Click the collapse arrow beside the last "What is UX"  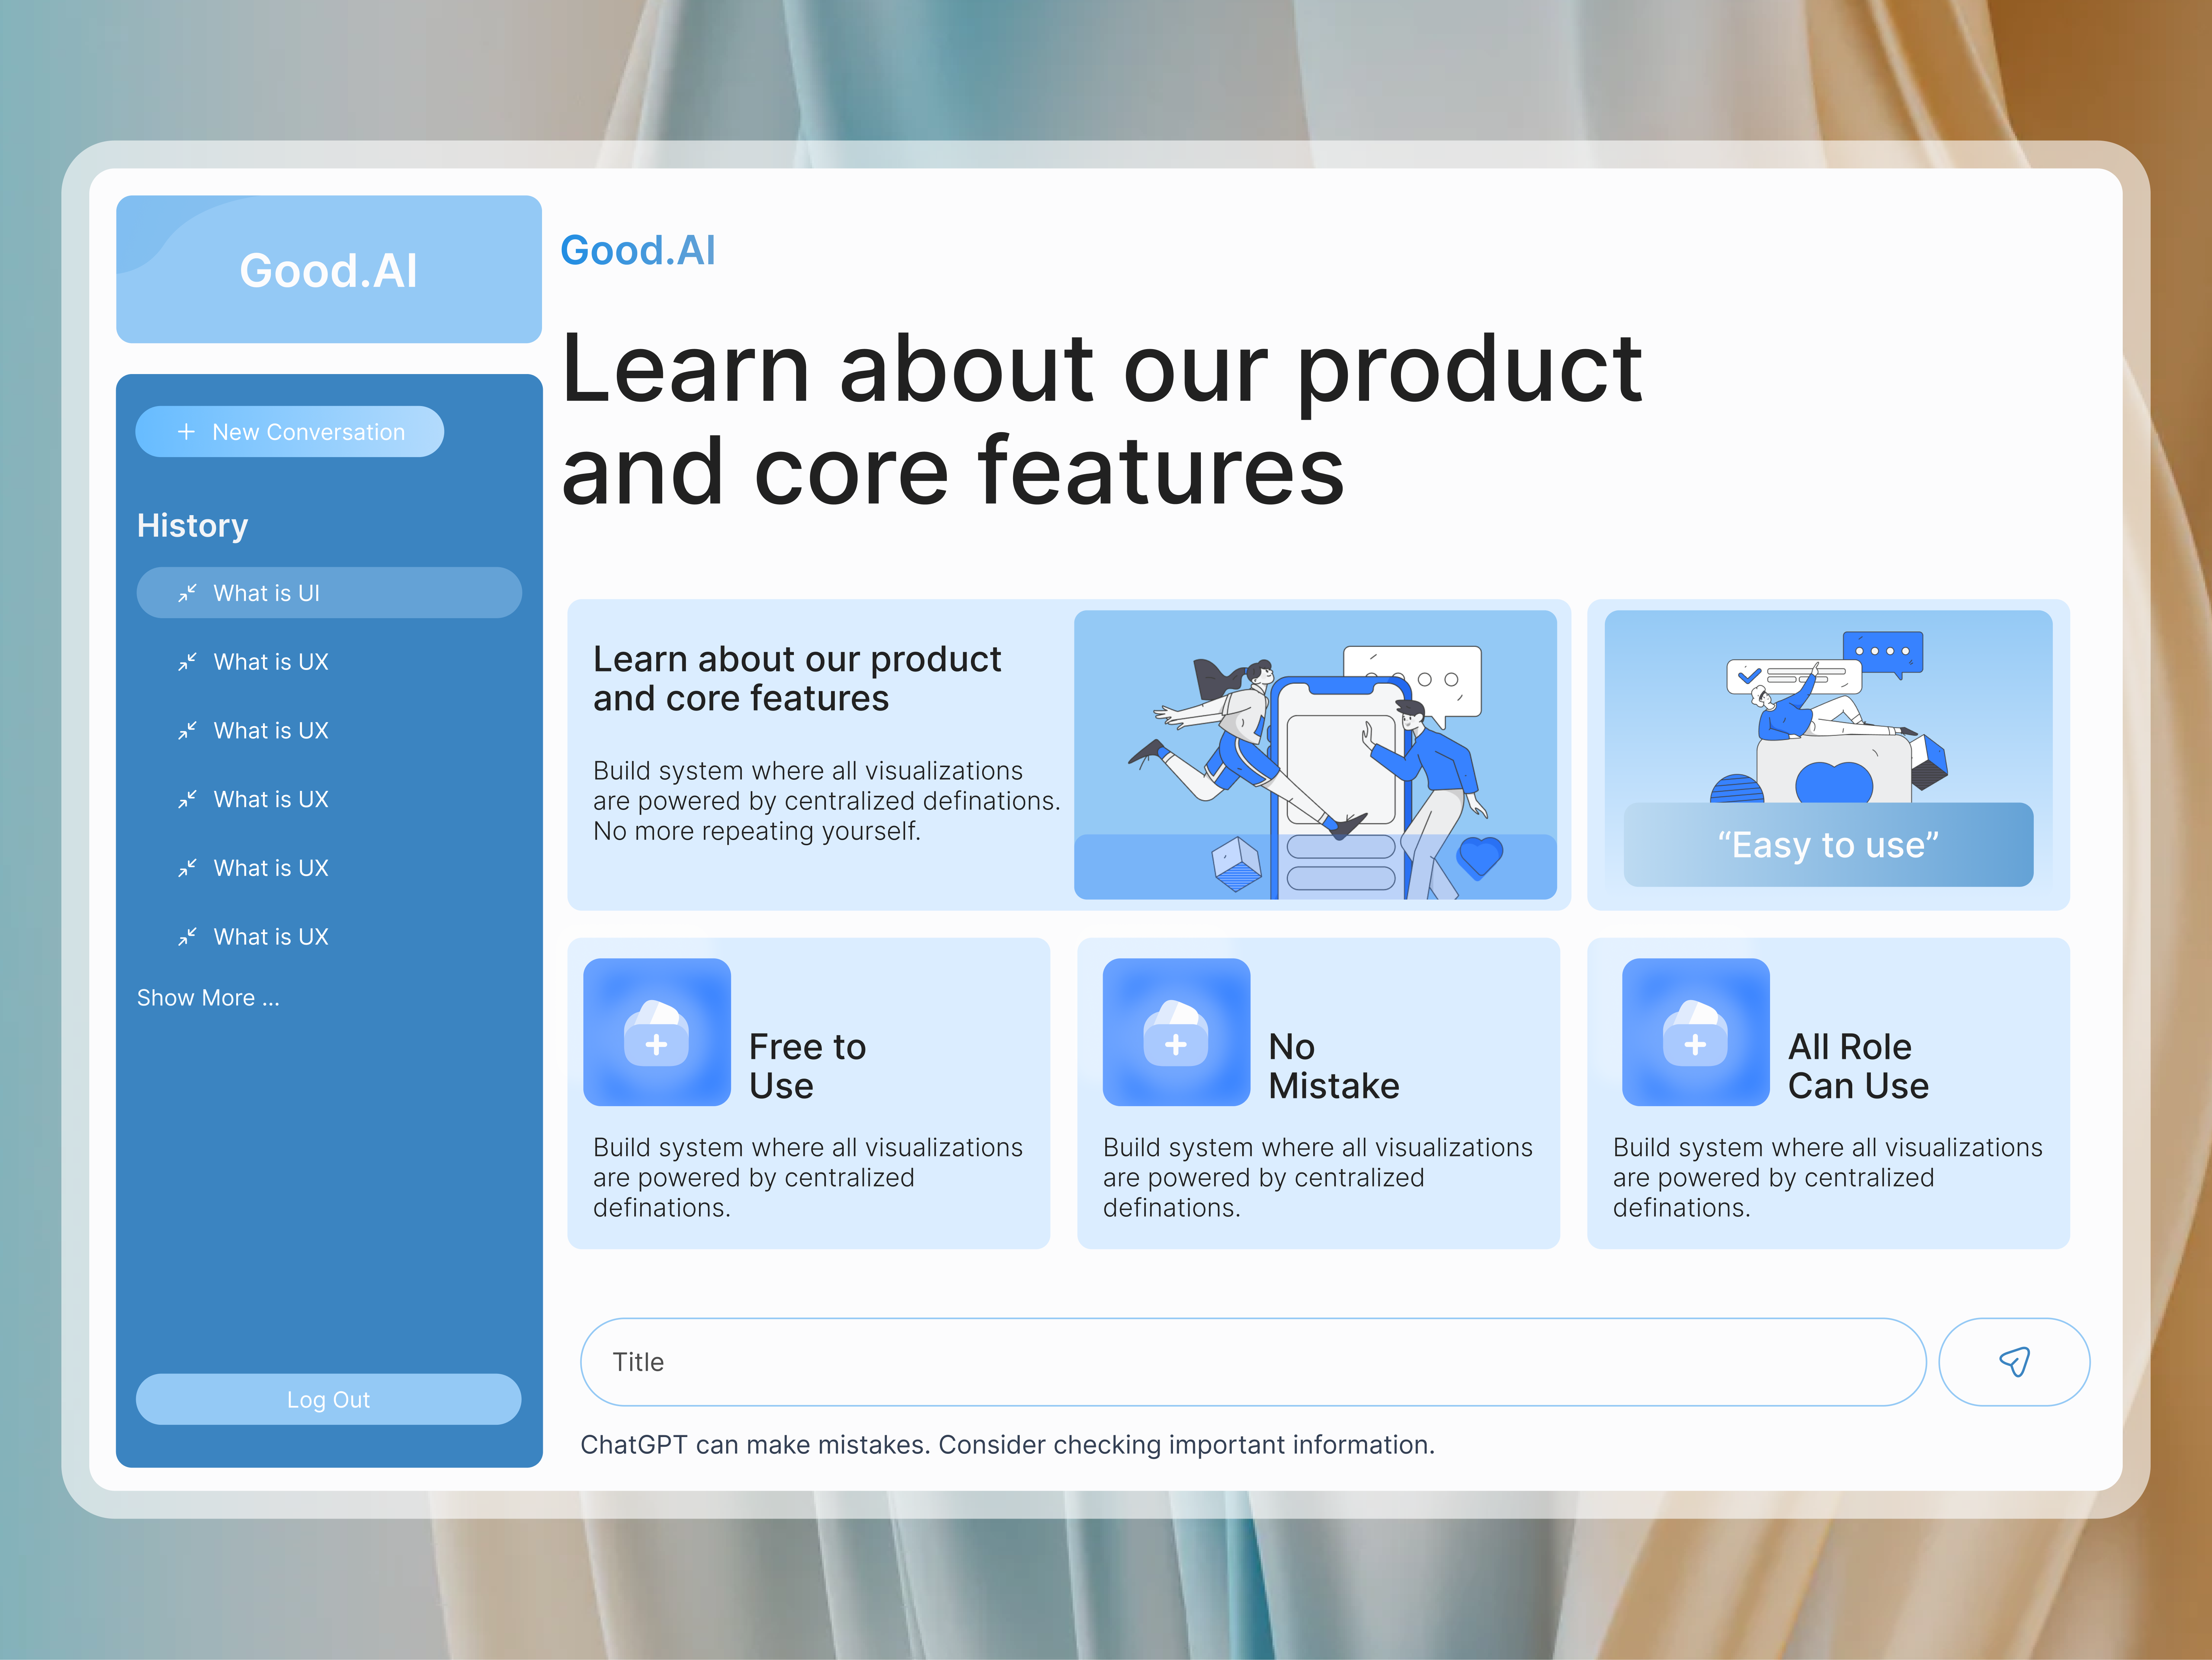click(187, 936)
